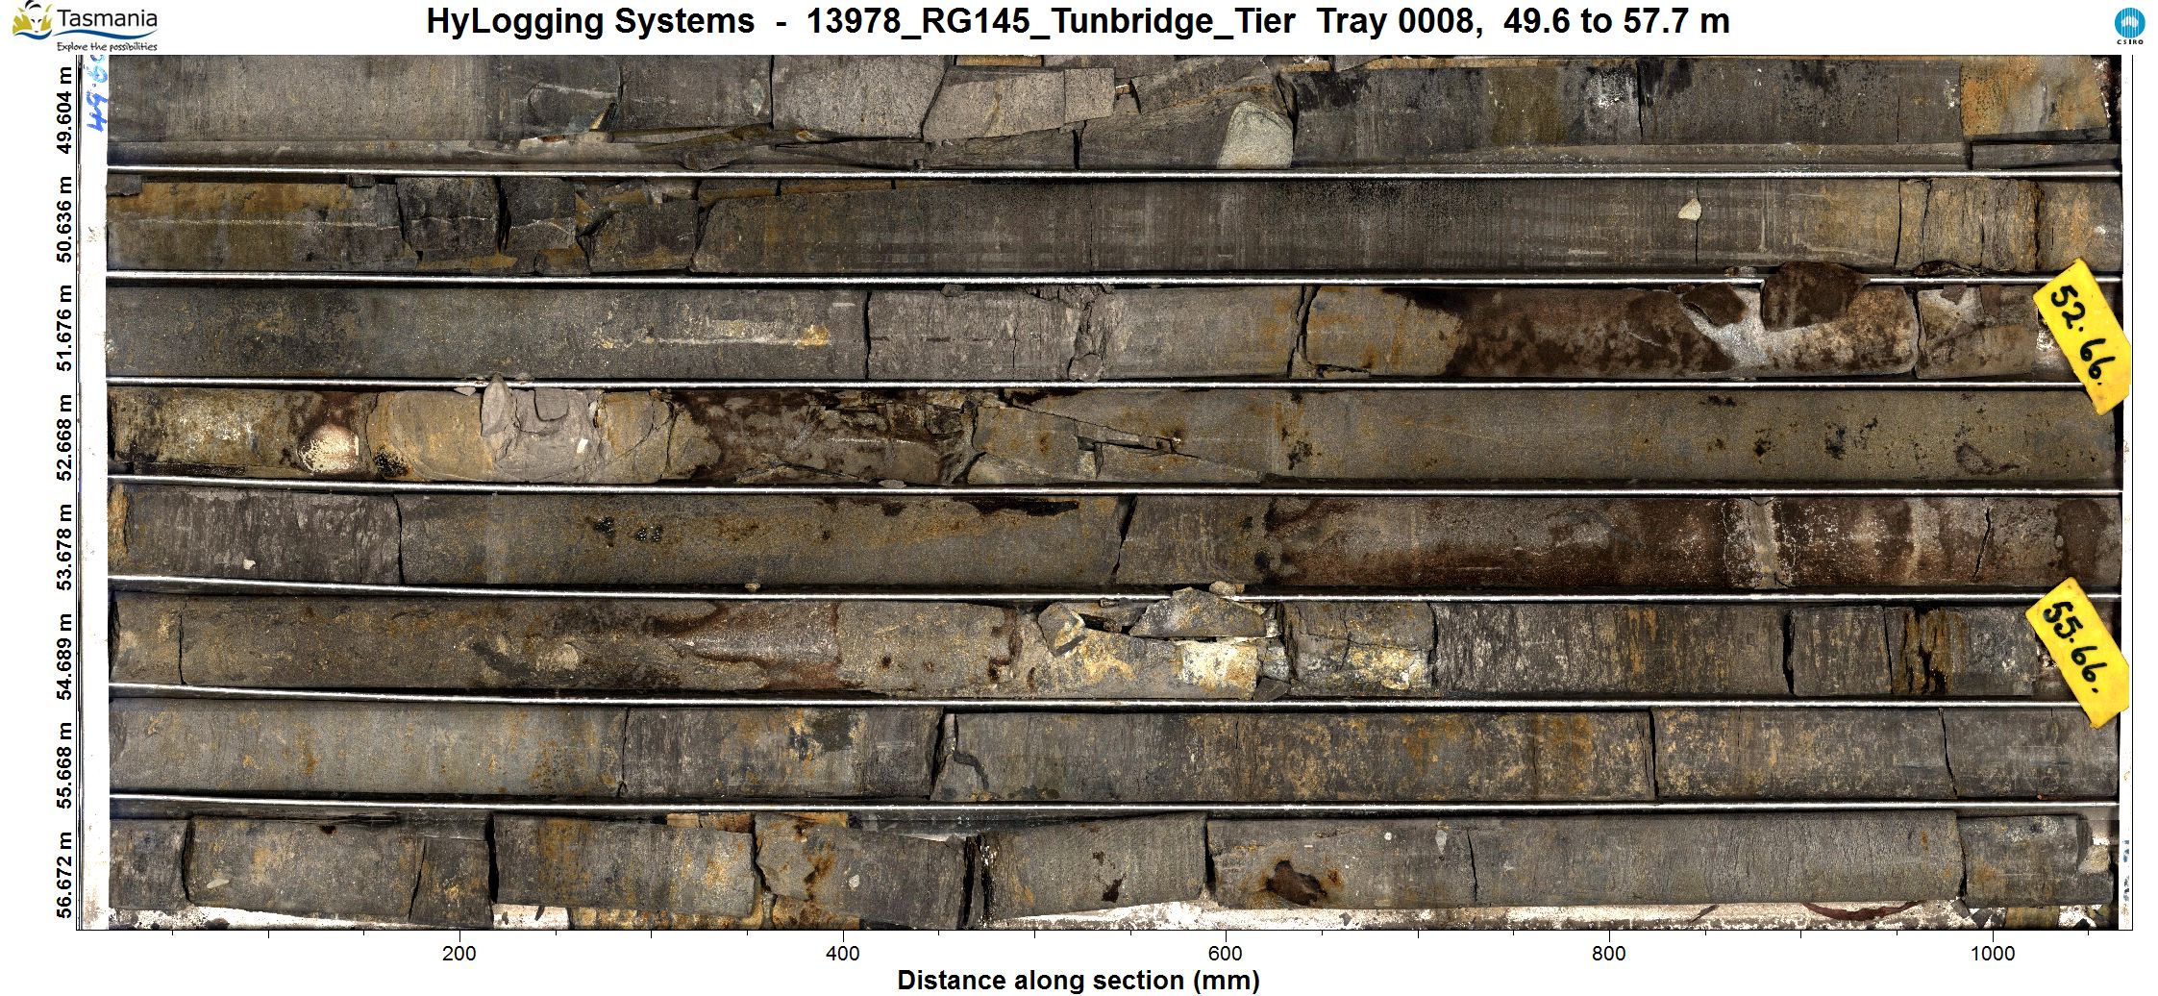Select the HyLogging Systems tray title
The width and height of the screenshot is (2158, 996).
point(1077,21)
